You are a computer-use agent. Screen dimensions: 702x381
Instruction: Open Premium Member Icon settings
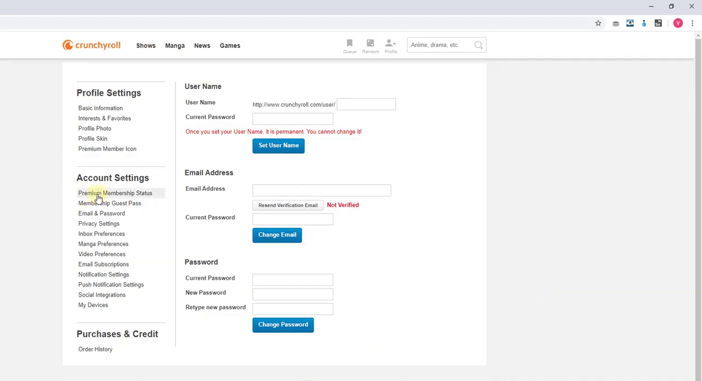pos(107,149)
